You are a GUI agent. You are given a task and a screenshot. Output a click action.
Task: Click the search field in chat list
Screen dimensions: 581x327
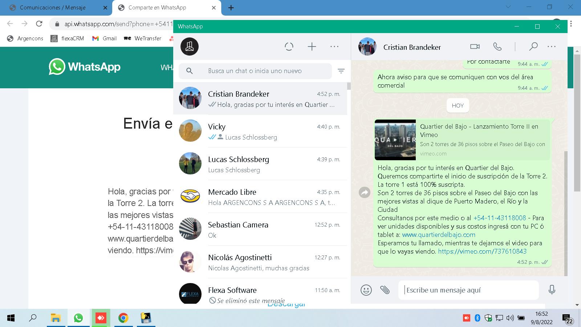[255, 71]
